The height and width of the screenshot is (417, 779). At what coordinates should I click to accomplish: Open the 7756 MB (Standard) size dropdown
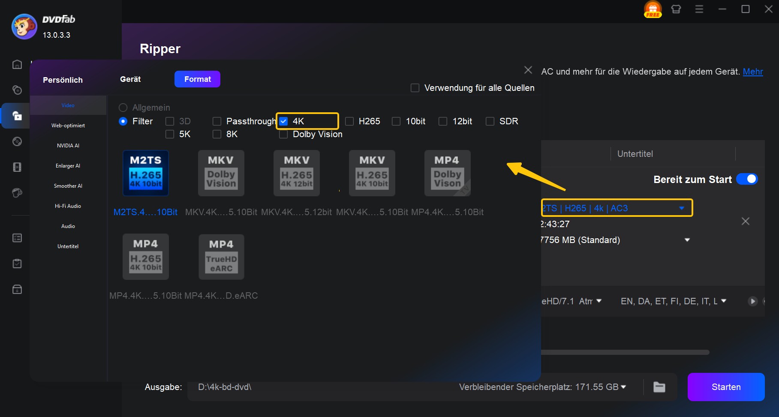687,240
